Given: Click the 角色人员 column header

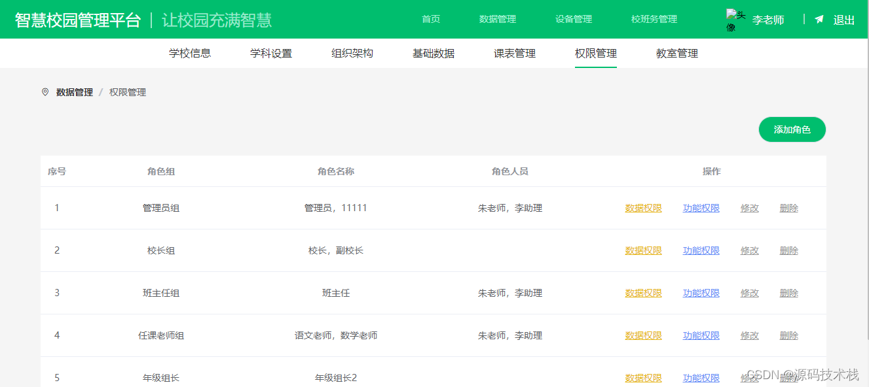Looking at the screenshot, I should coord(510,171).
